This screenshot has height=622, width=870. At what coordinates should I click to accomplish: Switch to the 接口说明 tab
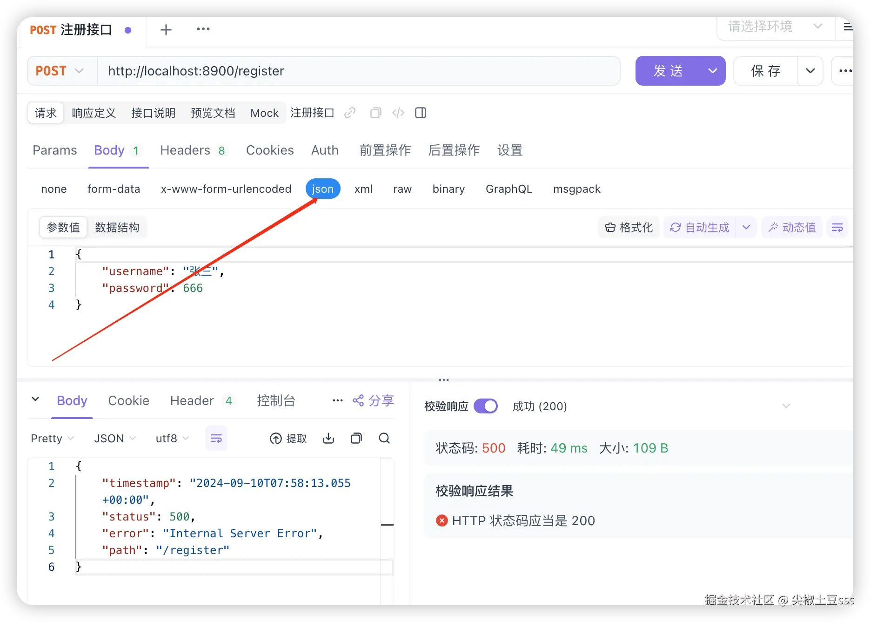[x=154, y=113]
